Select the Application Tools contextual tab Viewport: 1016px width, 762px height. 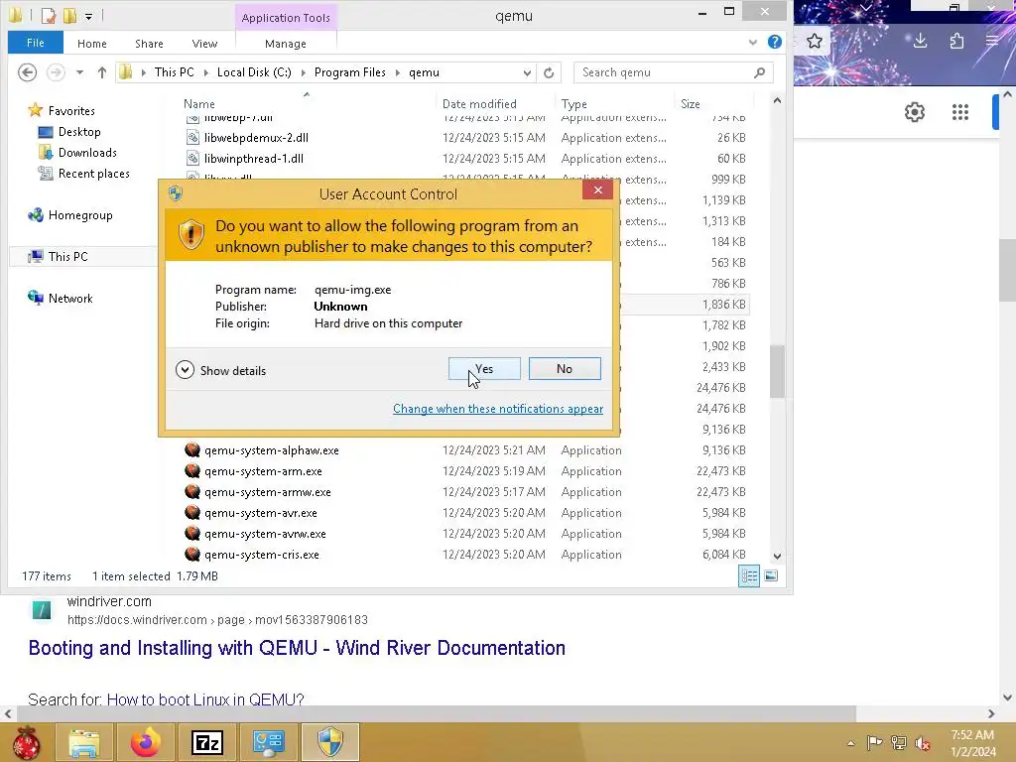(286, 18)
